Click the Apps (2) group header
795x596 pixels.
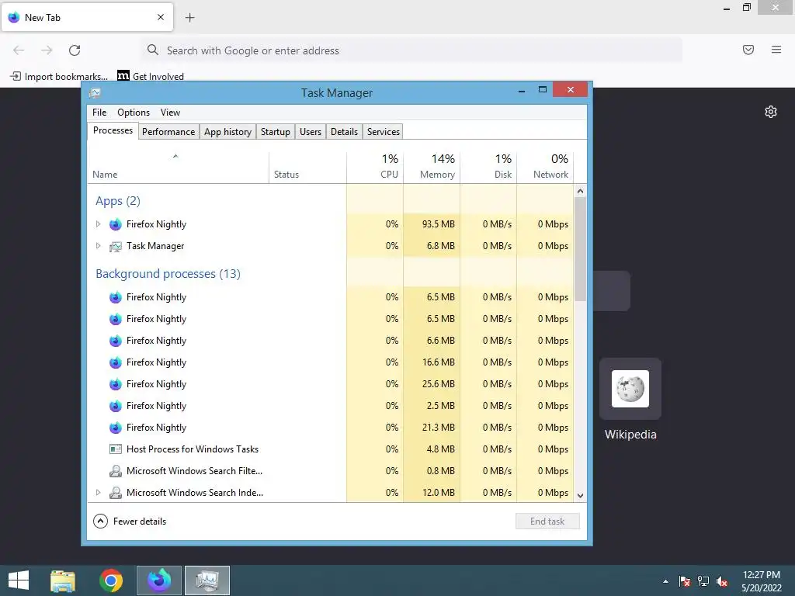pyautogui.click(x=118, y=201)
